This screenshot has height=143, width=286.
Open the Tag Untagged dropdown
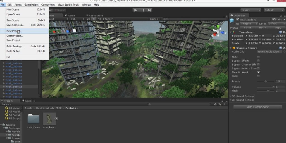coord(249,24)
